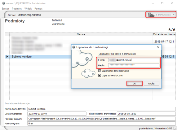Focus the Hasło password field
Image resolution: width=177 pixels, height=130 pixels.
pyautogui.click(x=134, y=65)
